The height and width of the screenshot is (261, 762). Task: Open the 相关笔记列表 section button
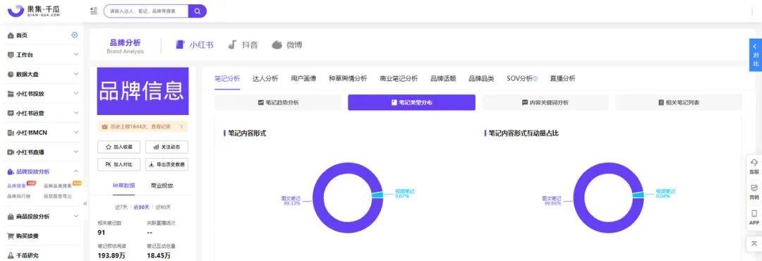(x=679, y=102)
